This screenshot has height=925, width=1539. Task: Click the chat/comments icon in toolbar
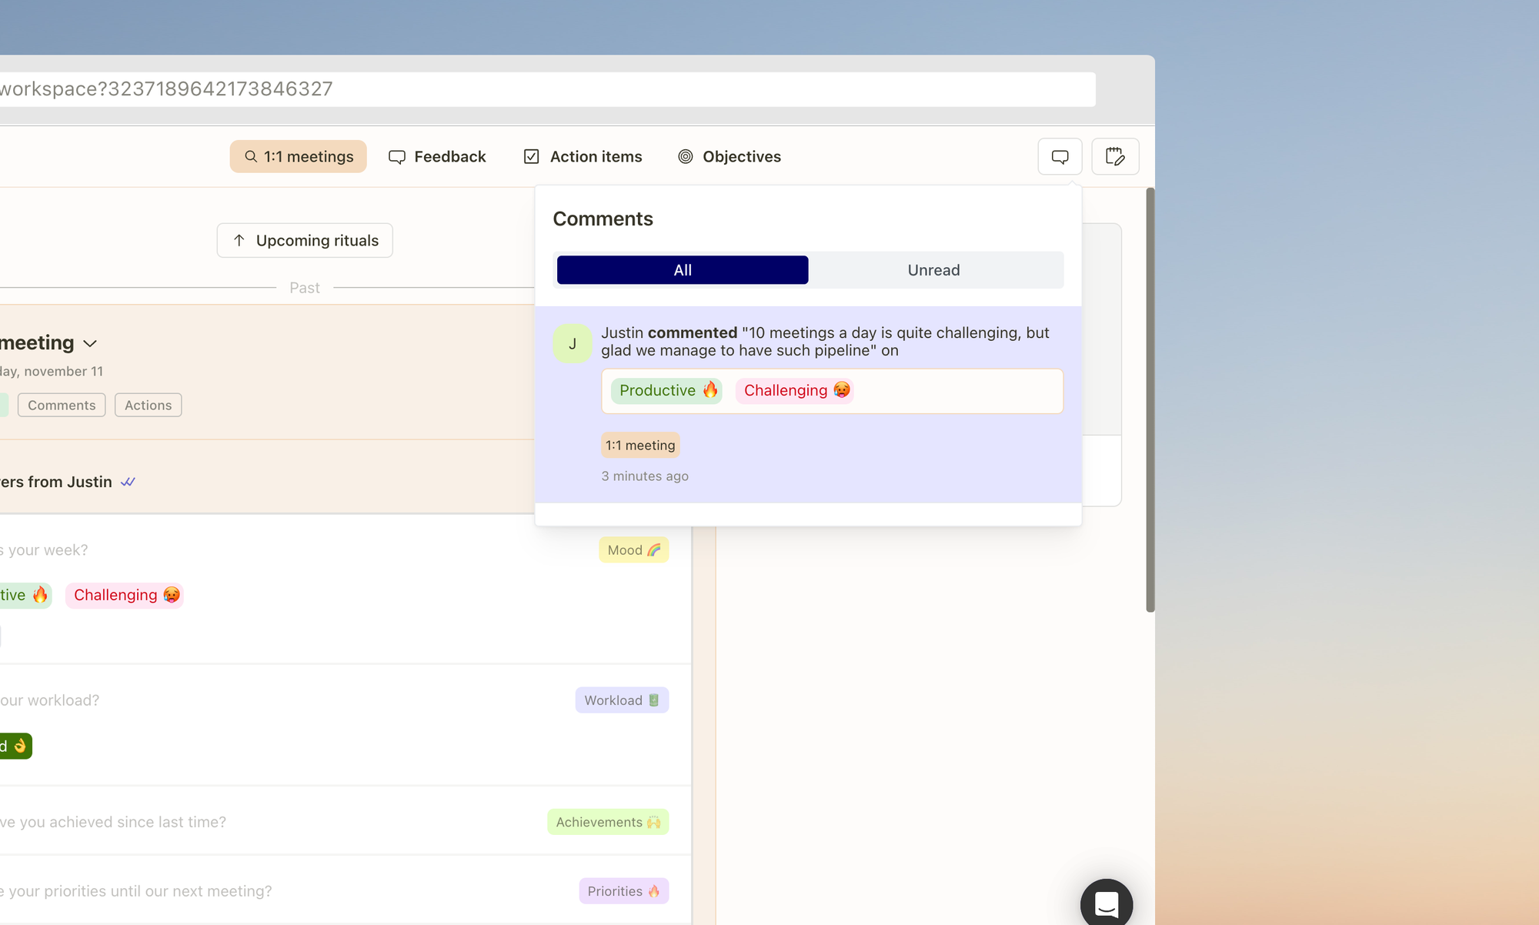click(x=1059, y=156)
